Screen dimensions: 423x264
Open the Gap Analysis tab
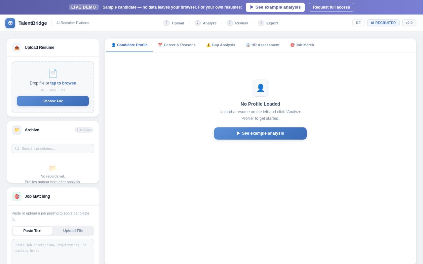click(x=221, y=45)
